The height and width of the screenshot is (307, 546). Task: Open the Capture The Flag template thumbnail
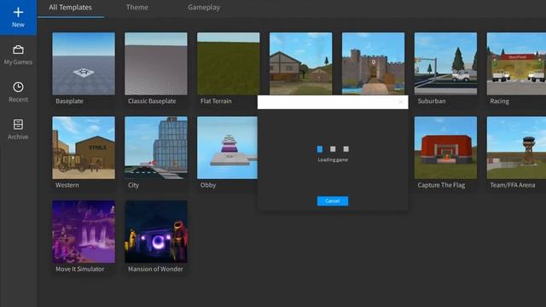click(445, 148)
